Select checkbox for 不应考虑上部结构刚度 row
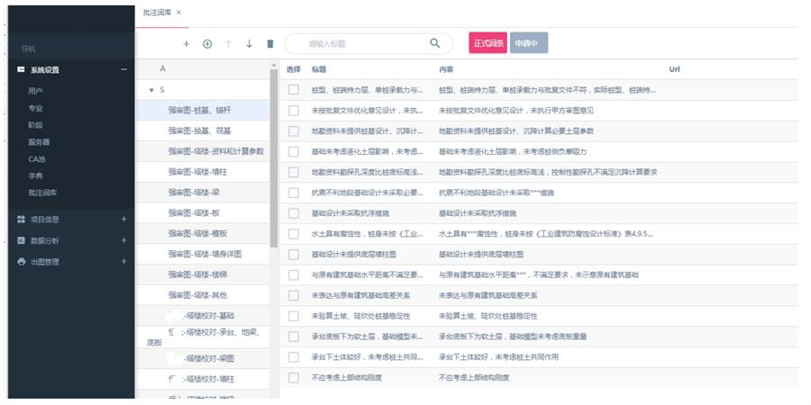 click(293, 378)
